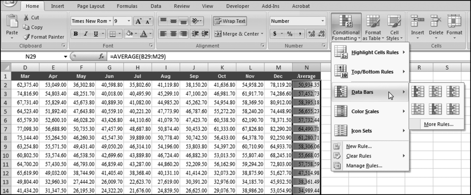
Task: Expand the Merge & Center dropdown arrow
Action: (262, 34)
